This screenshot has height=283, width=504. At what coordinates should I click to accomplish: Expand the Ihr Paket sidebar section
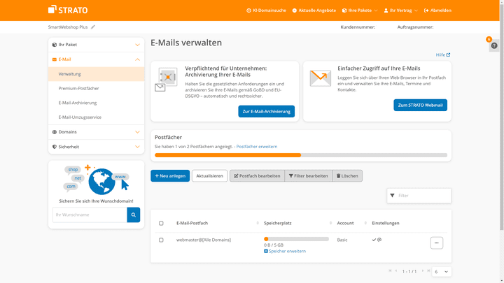point(96,45)
